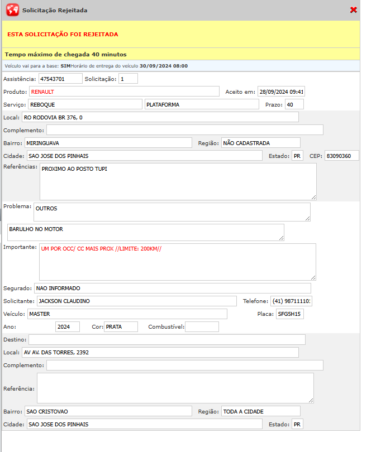Focus the MIRINGUAVA Bairro field
Screen dimensions: 376x452
(108, 143)
